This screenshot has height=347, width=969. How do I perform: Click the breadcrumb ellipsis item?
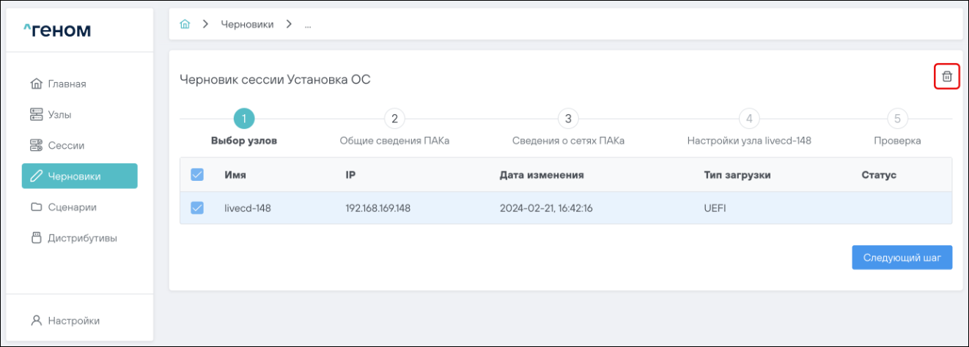tap(308, 25)
